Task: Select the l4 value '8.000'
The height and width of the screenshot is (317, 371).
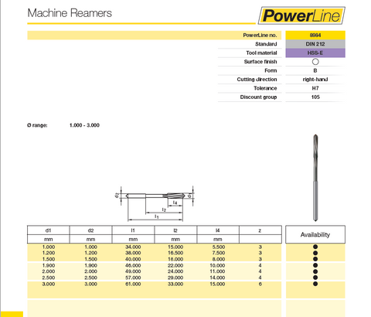Action: (219, 259)
